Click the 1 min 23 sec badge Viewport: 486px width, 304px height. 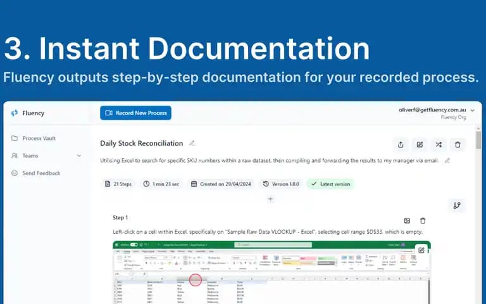click(x=161, y=184)
